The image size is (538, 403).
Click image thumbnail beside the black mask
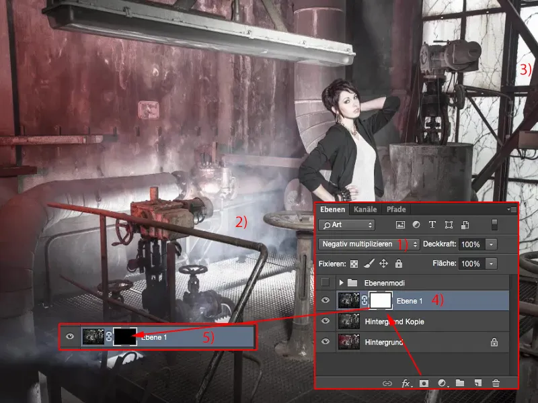click(x=93, y=337)
